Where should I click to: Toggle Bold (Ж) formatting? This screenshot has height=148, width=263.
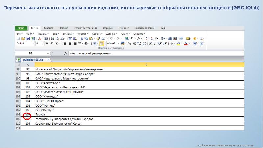(47, 44)
